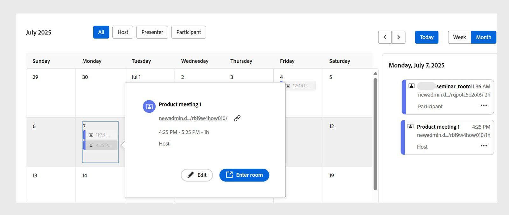Click the next month chevron
Viewport: 509px width, 215px height.
[x=399, y=37]
